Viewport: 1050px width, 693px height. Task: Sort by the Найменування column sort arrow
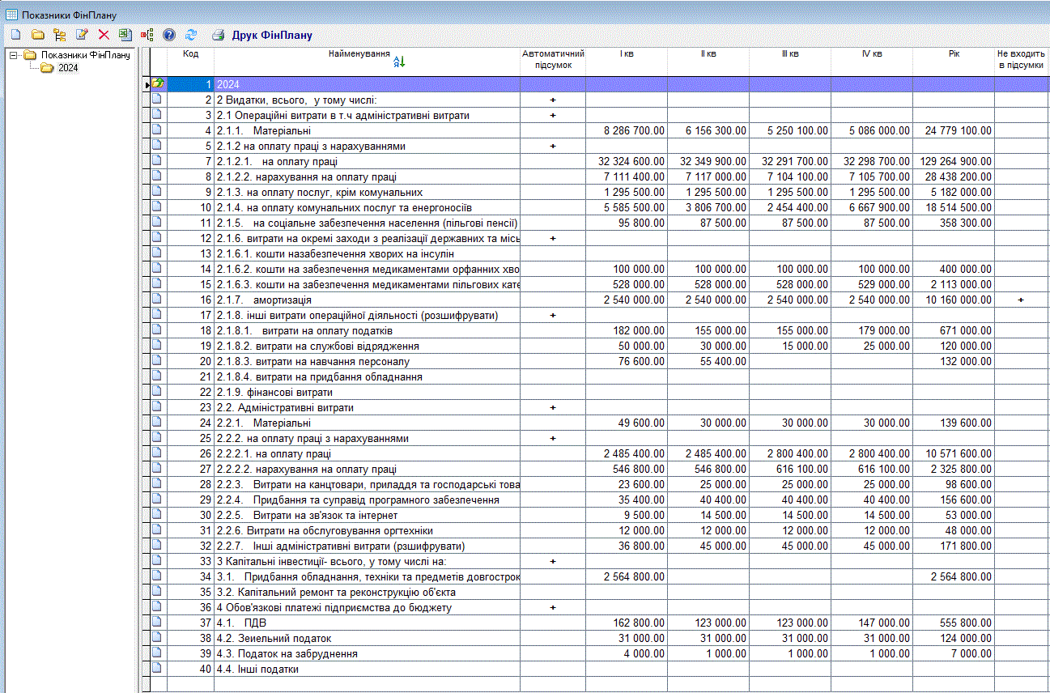point(398,62)
